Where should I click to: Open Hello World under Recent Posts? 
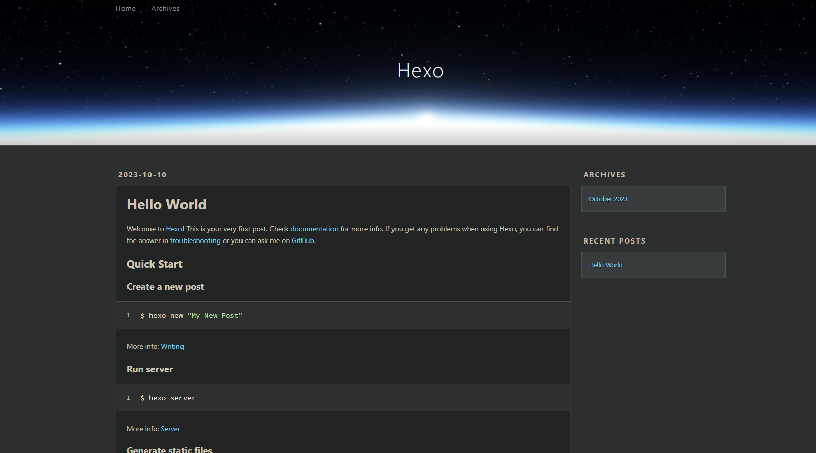pos(606,265)
